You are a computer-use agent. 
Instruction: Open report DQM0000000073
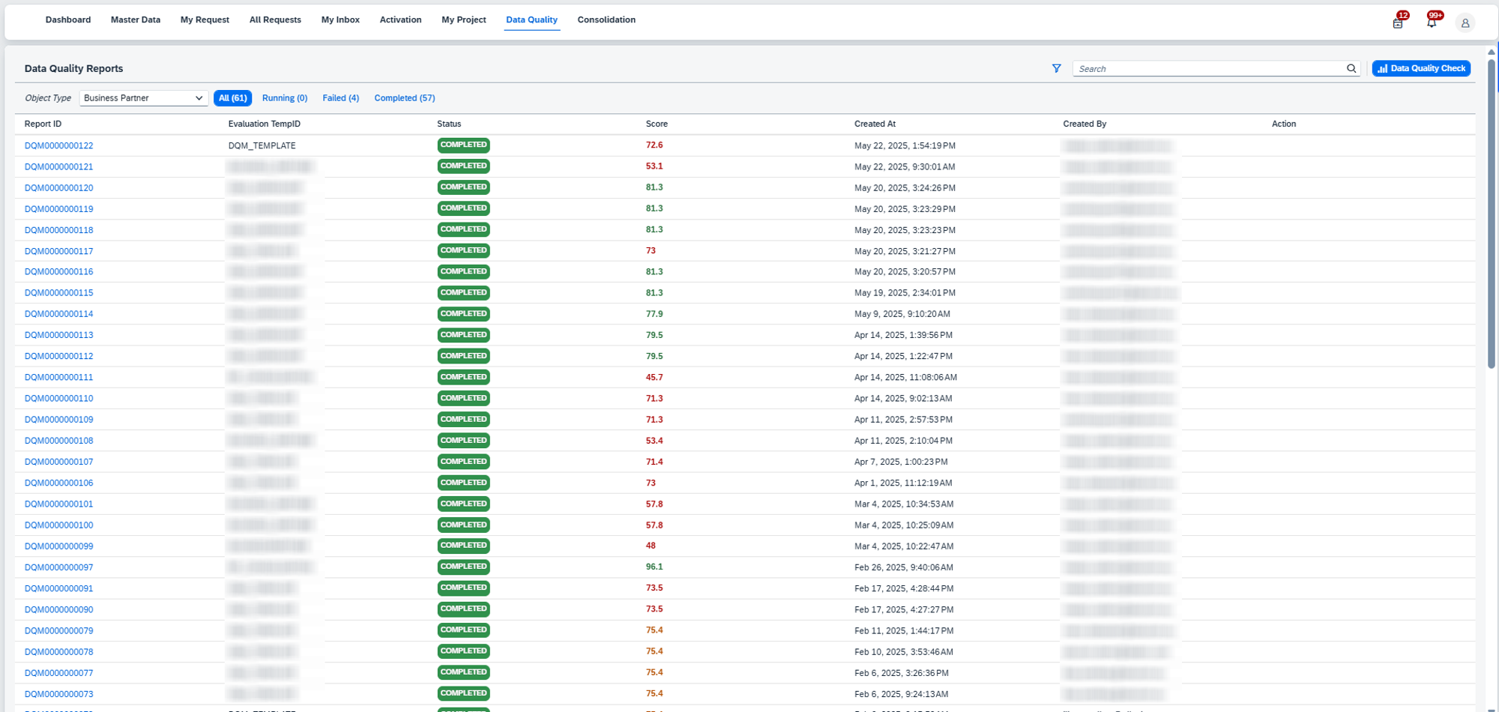pos(58,694)
